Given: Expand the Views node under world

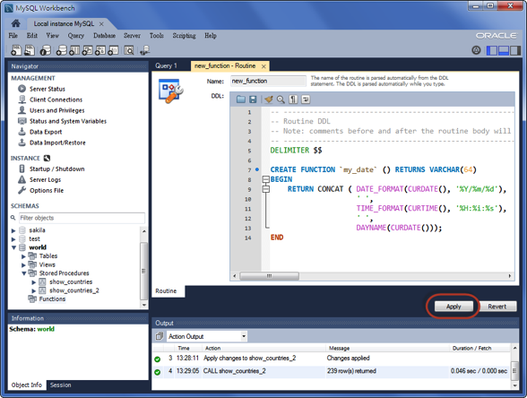Looking at the screenshot, I should pos(23,265).
